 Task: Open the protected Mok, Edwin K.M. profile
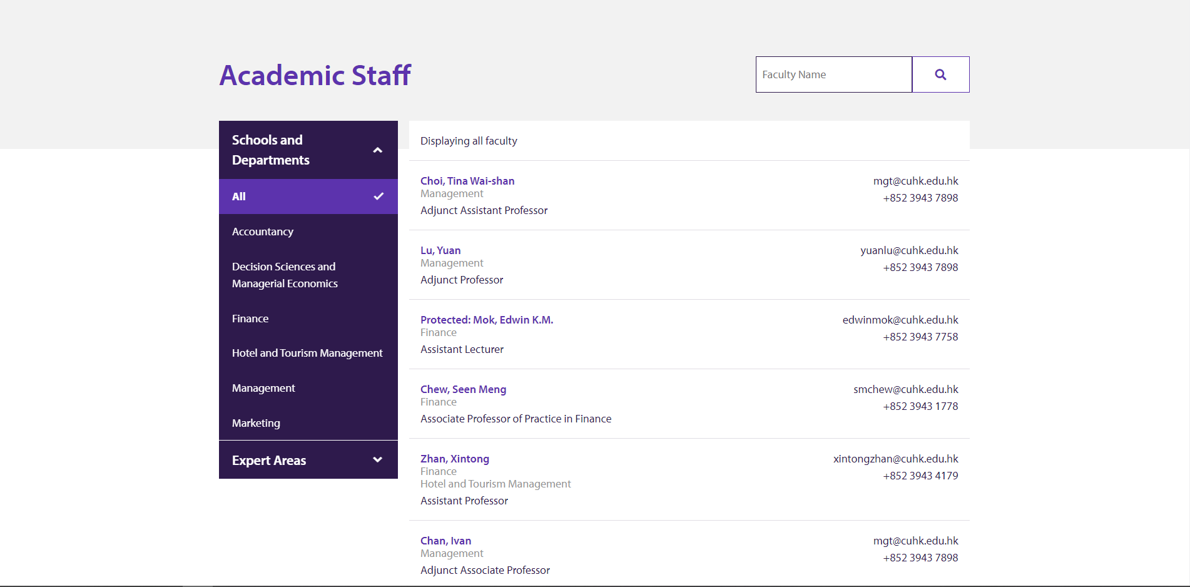pos(487,320)
